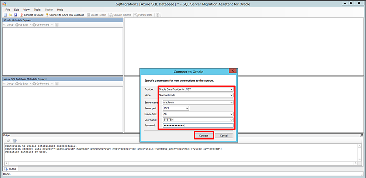Click the Convert Schema toolbar button
Viewport: 366px width, 178px height.
point(121,15)
